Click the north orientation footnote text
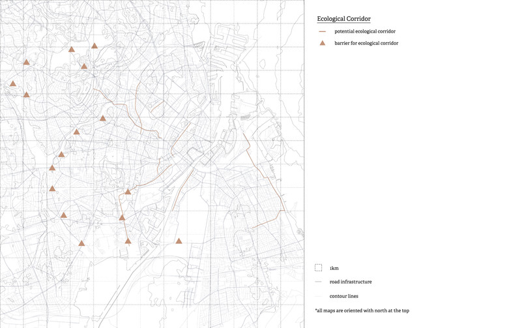 pyautogui.click(x=362, y=310)
